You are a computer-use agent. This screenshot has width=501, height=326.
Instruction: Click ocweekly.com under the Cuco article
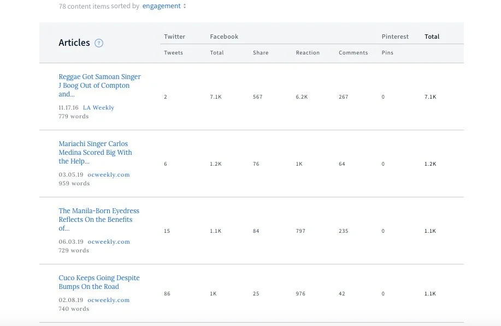click(108, 300)
